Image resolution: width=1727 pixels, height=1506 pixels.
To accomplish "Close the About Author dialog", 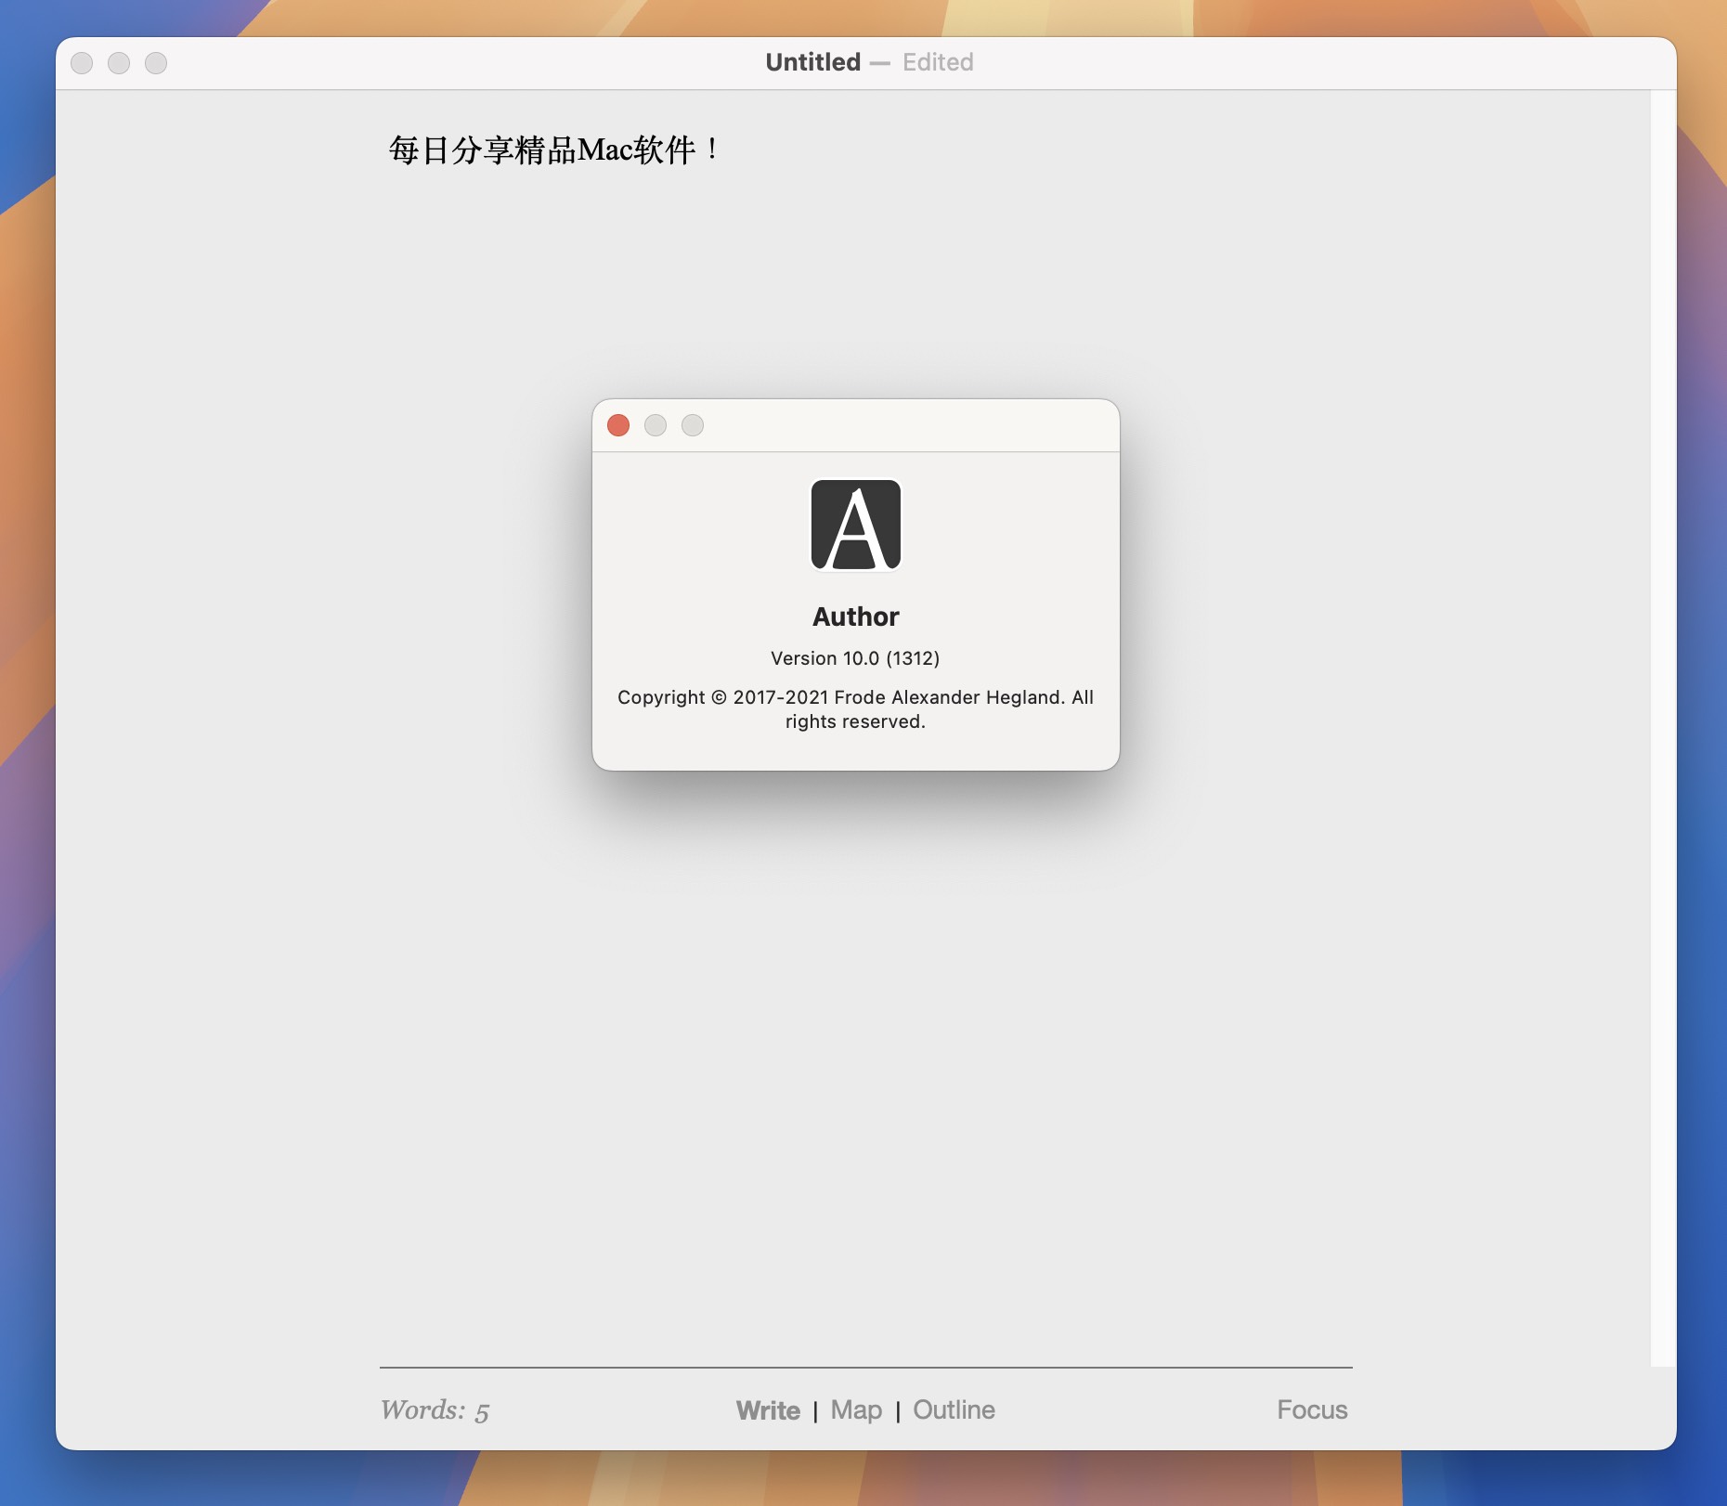I will coord(618,425).
